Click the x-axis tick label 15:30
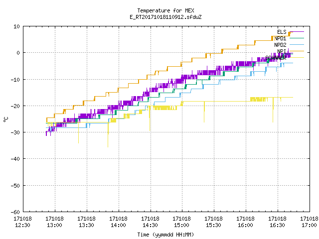This screenshot has width=319, height=239. (x=214, y=225)
